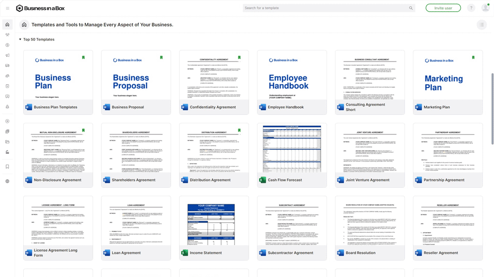Open the globe icon in the sidebar
Image resolution: width=494 pixels, height=277 pixels.
7,181
